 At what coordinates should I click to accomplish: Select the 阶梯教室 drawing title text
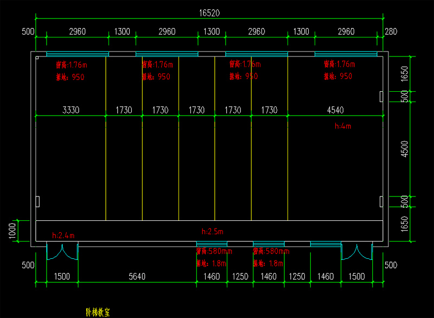[x=98, y=312]
